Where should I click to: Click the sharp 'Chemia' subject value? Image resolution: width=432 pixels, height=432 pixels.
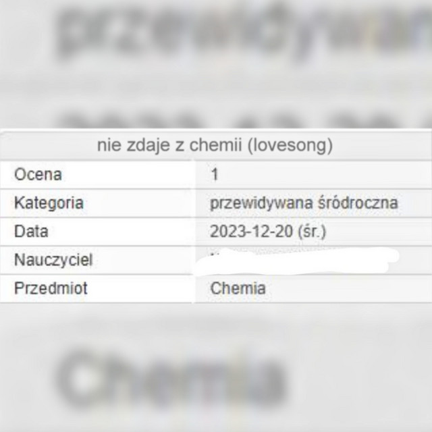coord(238,289)
